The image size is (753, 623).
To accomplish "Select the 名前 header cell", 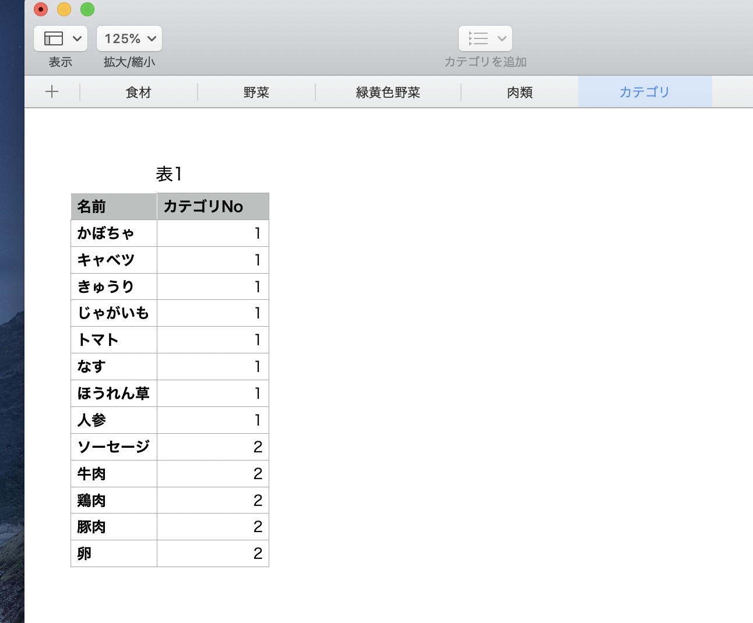I will tap(114, 207).
